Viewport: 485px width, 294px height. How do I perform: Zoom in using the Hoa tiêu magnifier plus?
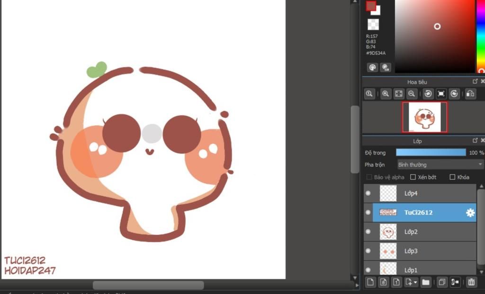[x=386, y=94]
